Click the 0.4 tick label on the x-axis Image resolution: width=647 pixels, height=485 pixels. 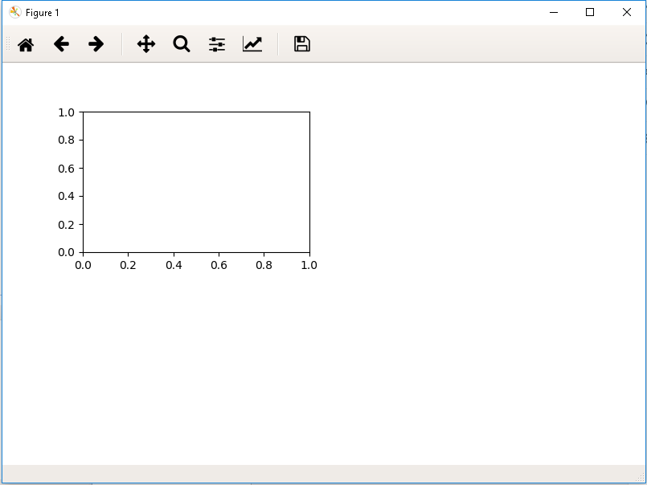(174, 265)
